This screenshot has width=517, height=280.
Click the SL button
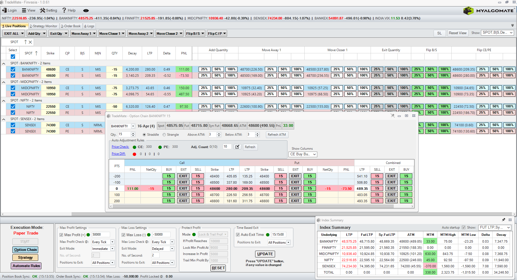click(439, 33)
